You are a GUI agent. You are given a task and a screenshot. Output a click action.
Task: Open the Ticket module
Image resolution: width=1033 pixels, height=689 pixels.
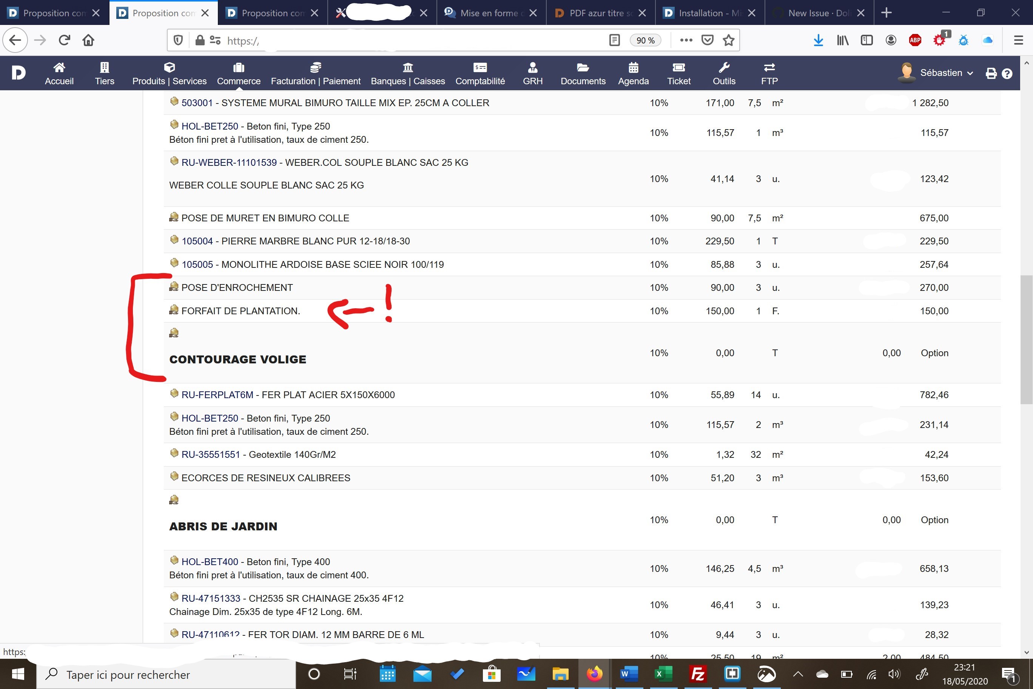tap(678, 73)
